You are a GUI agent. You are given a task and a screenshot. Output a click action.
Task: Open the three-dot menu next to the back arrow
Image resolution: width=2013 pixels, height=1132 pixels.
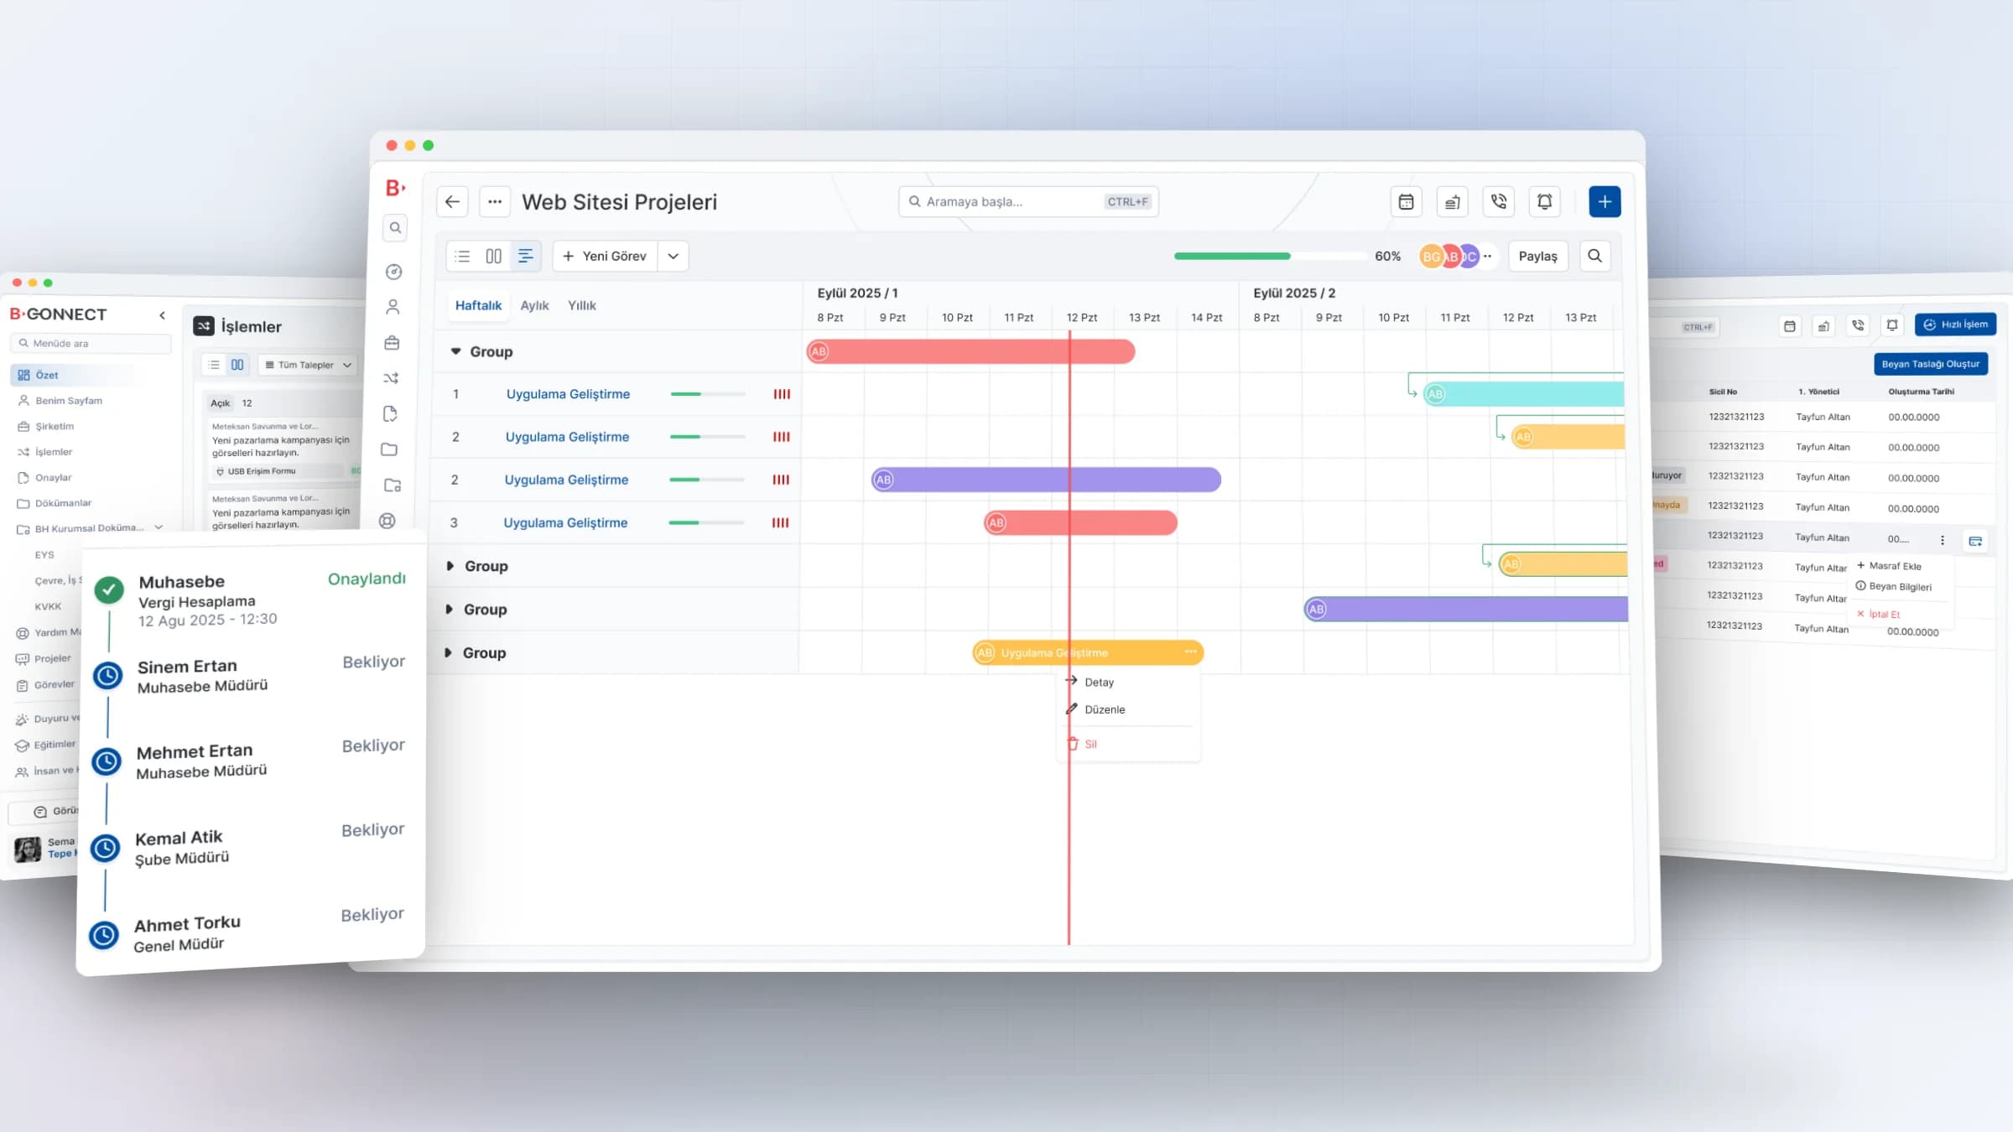pyautogui.click(x=495, y=201)
